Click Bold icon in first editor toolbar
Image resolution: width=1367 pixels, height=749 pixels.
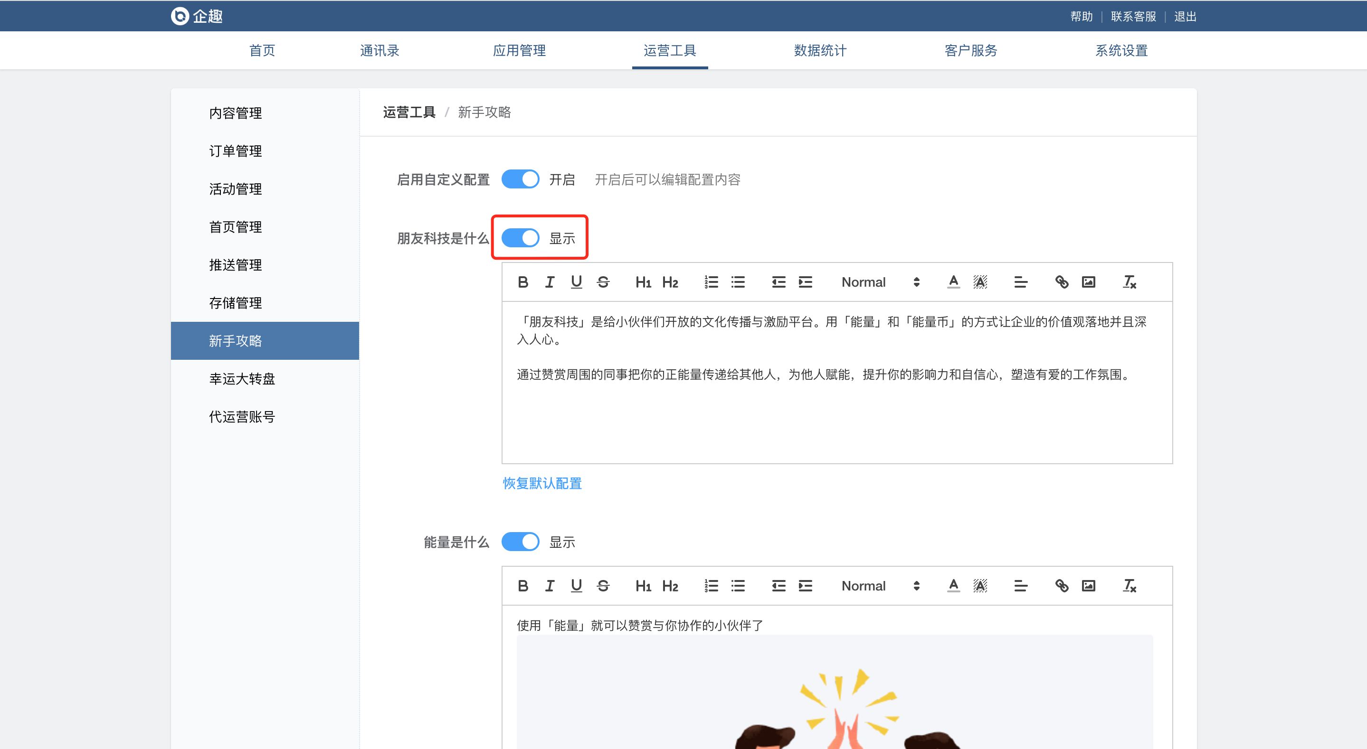pyautogui.click(x=522, y=282)
